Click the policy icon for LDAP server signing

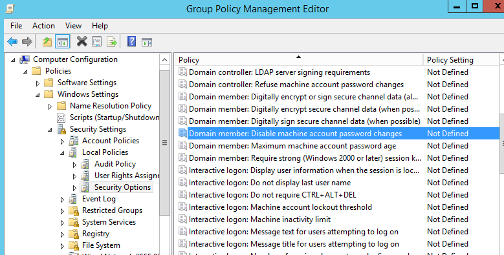coord(182,72)
